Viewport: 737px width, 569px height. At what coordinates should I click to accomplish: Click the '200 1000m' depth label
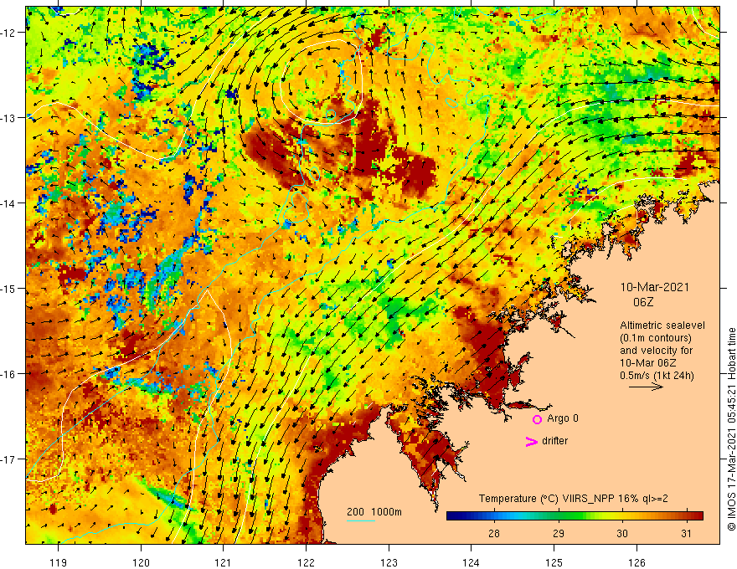pos(374,512)
